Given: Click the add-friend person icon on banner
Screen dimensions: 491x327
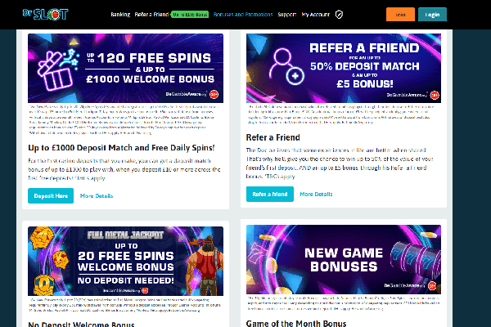Looking at the screenshot, I should point(286,66).
